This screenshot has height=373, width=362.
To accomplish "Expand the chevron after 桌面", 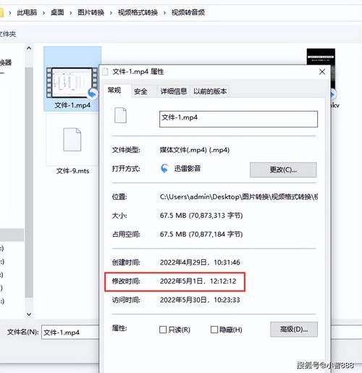I will [x=71, y=13].
